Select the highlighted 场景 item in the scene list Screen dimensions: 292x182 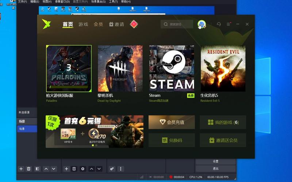pos(27,129)
